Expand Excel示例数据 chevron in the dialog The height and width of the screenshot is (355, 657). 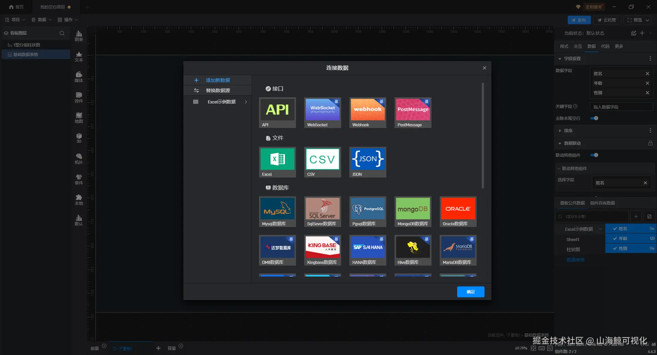pos(246,102)
